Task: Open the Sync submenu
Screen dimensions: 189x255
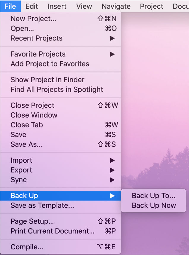Action: click(x=61, y=180)
